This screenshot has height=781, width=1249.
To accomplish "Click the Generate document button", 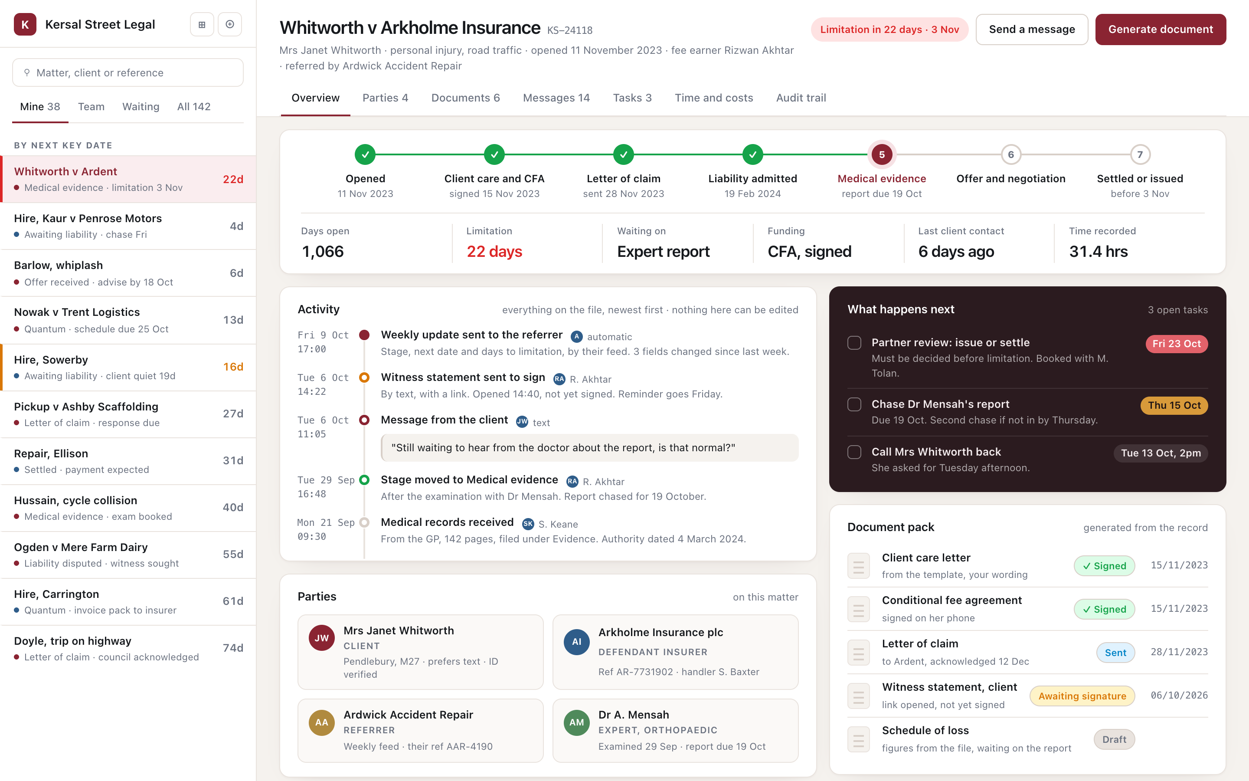I will (1160, 30).
